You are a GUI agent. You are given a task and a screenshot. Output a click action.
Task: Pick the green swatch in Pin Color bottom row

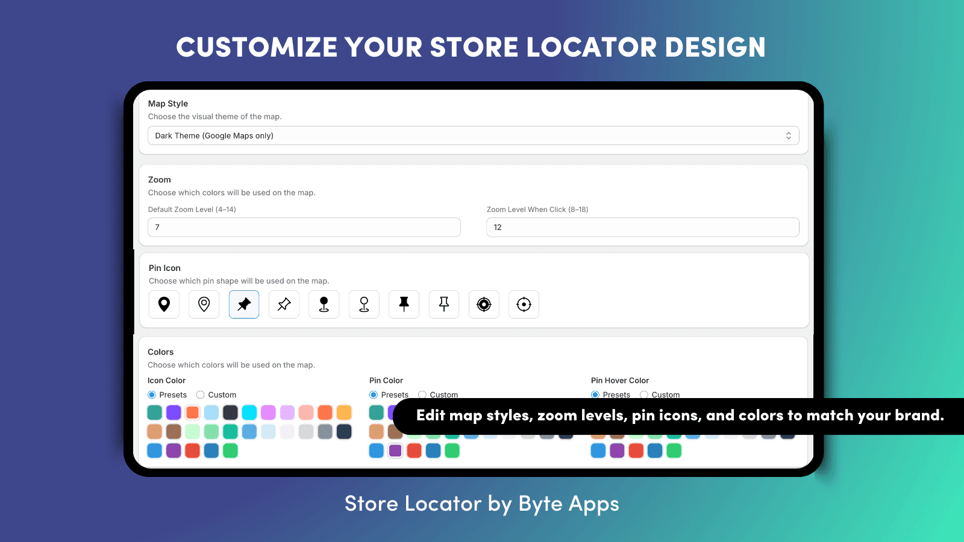tap(452, 450)
